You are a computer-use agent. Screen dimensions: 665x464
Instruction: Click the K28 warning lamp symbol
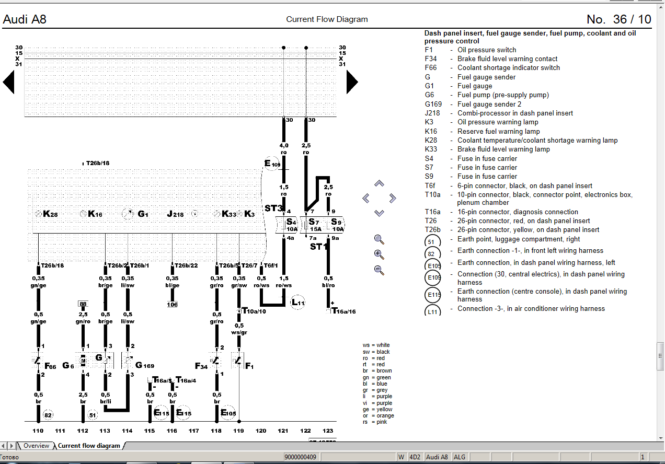[x=38, y=214]
